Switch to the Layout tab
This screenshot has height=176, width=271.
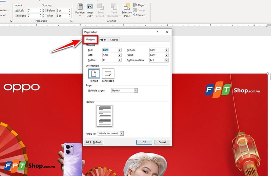[114, 40]
